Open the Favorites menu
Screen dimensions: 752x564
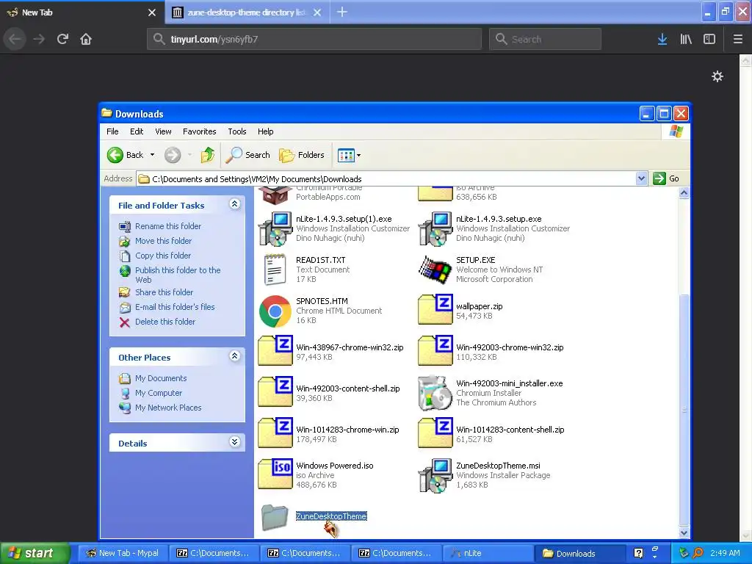tap(200, 131)
